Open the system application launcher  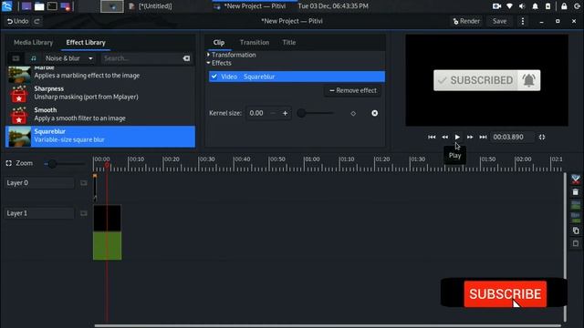7,6
